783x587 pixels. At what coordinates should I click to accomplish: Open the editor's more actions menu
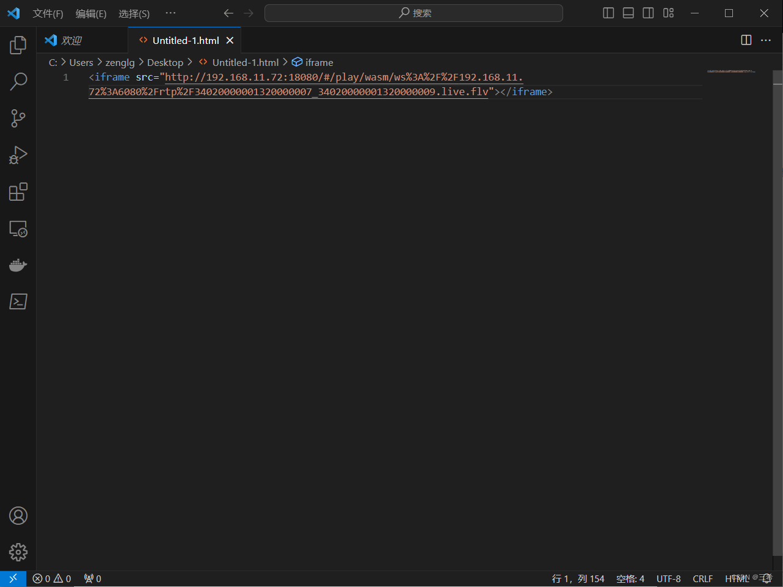pos(766,40)
